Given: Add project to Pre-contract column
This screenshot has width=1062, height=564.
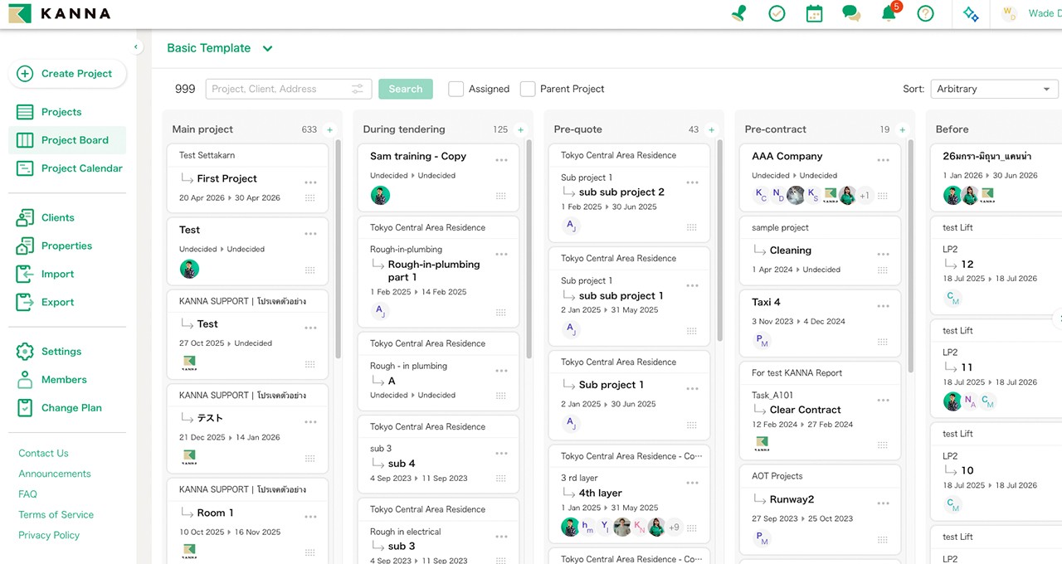Looking at the screenshot, I should point(902,129).
